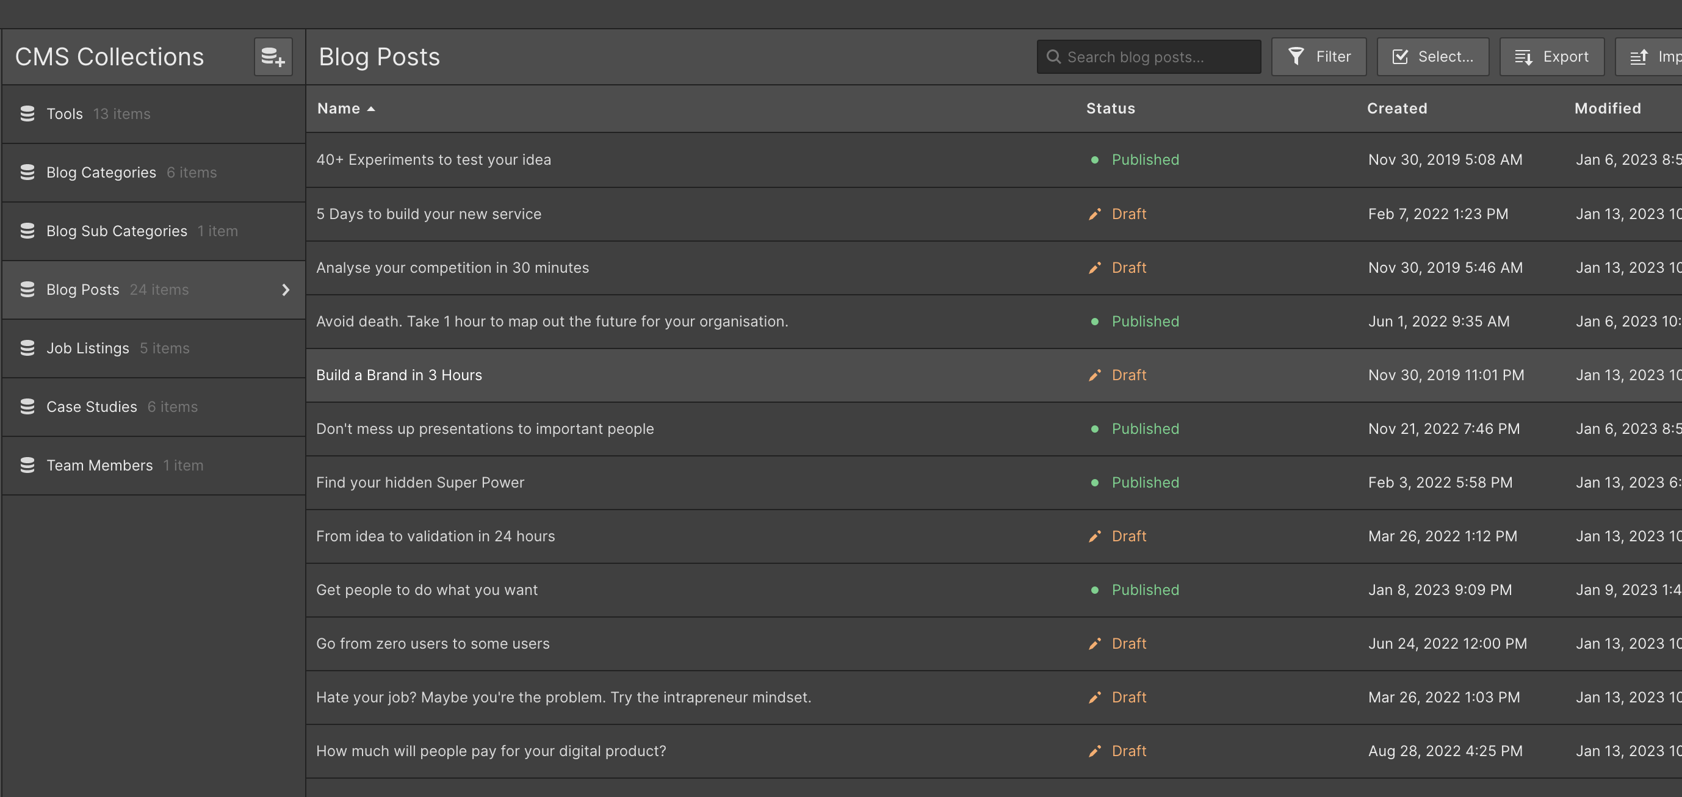Image resolution: width=1682 pixels, height=797 pixels.
Task: Click the Import upload icon
Action: click(1639, 57)
